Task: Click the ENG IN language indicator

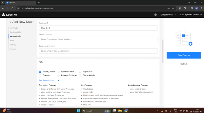Action: click(176, 111)
